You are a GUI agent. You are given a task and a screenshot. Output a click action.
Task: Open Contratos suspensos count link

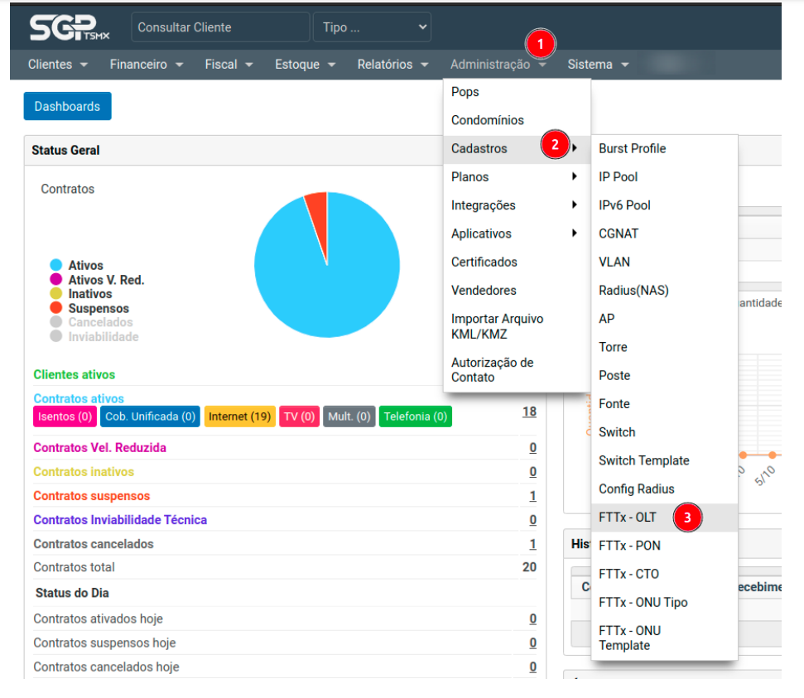pos(532,496)
